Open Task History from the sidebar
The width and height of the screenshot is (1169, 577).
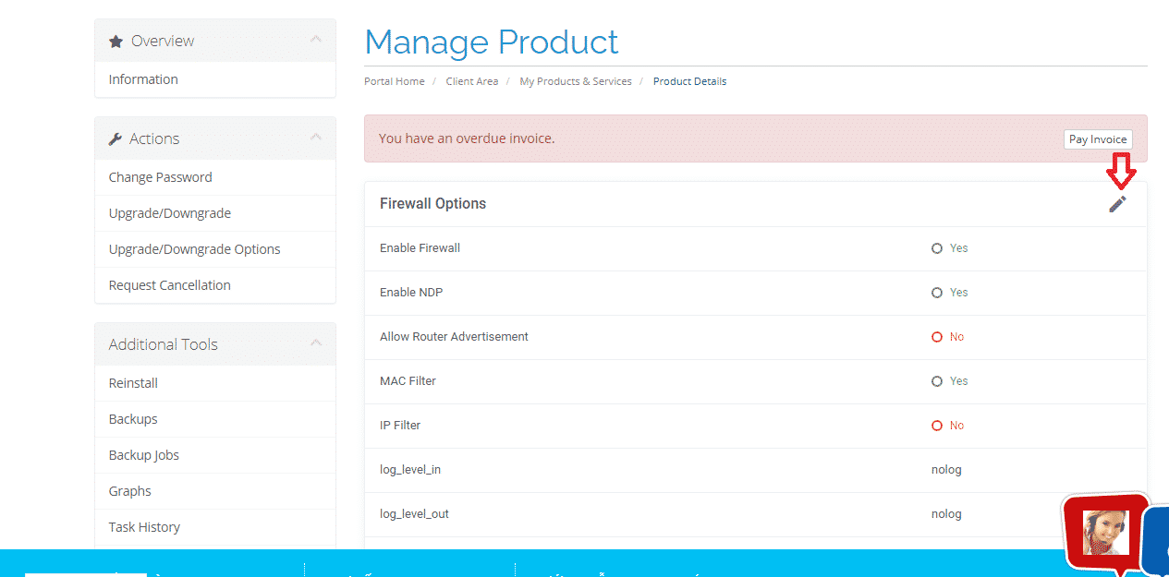point(144,527)
